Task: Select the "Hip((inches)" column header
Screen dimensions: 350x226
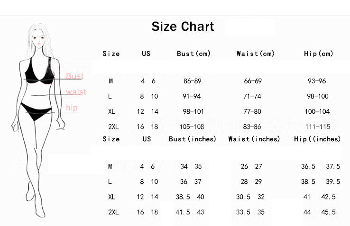Action: 317,139
